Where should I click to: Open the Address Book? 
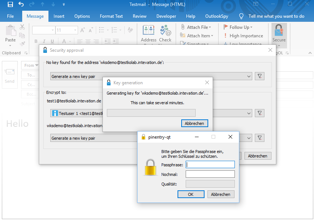click(149, 31)
